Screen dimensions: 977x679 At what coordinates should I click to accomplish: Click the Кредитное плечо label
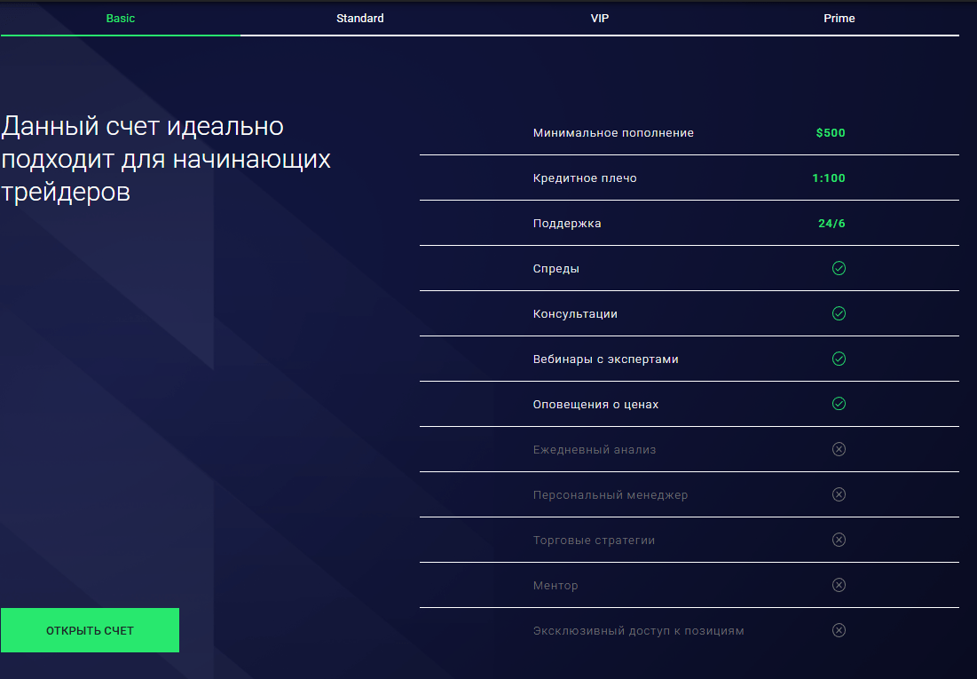(x=585, y=178)
